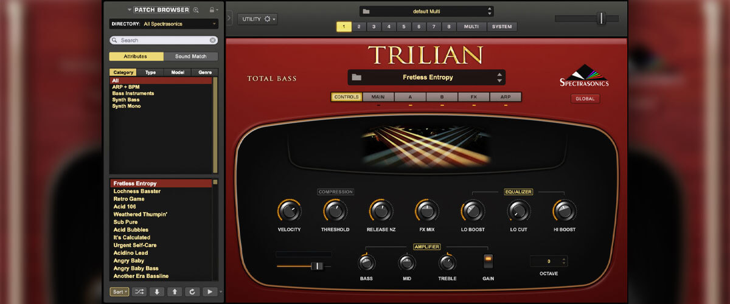
Task: Refresh the patch list with circular arrow
Action: click(192, 292)
